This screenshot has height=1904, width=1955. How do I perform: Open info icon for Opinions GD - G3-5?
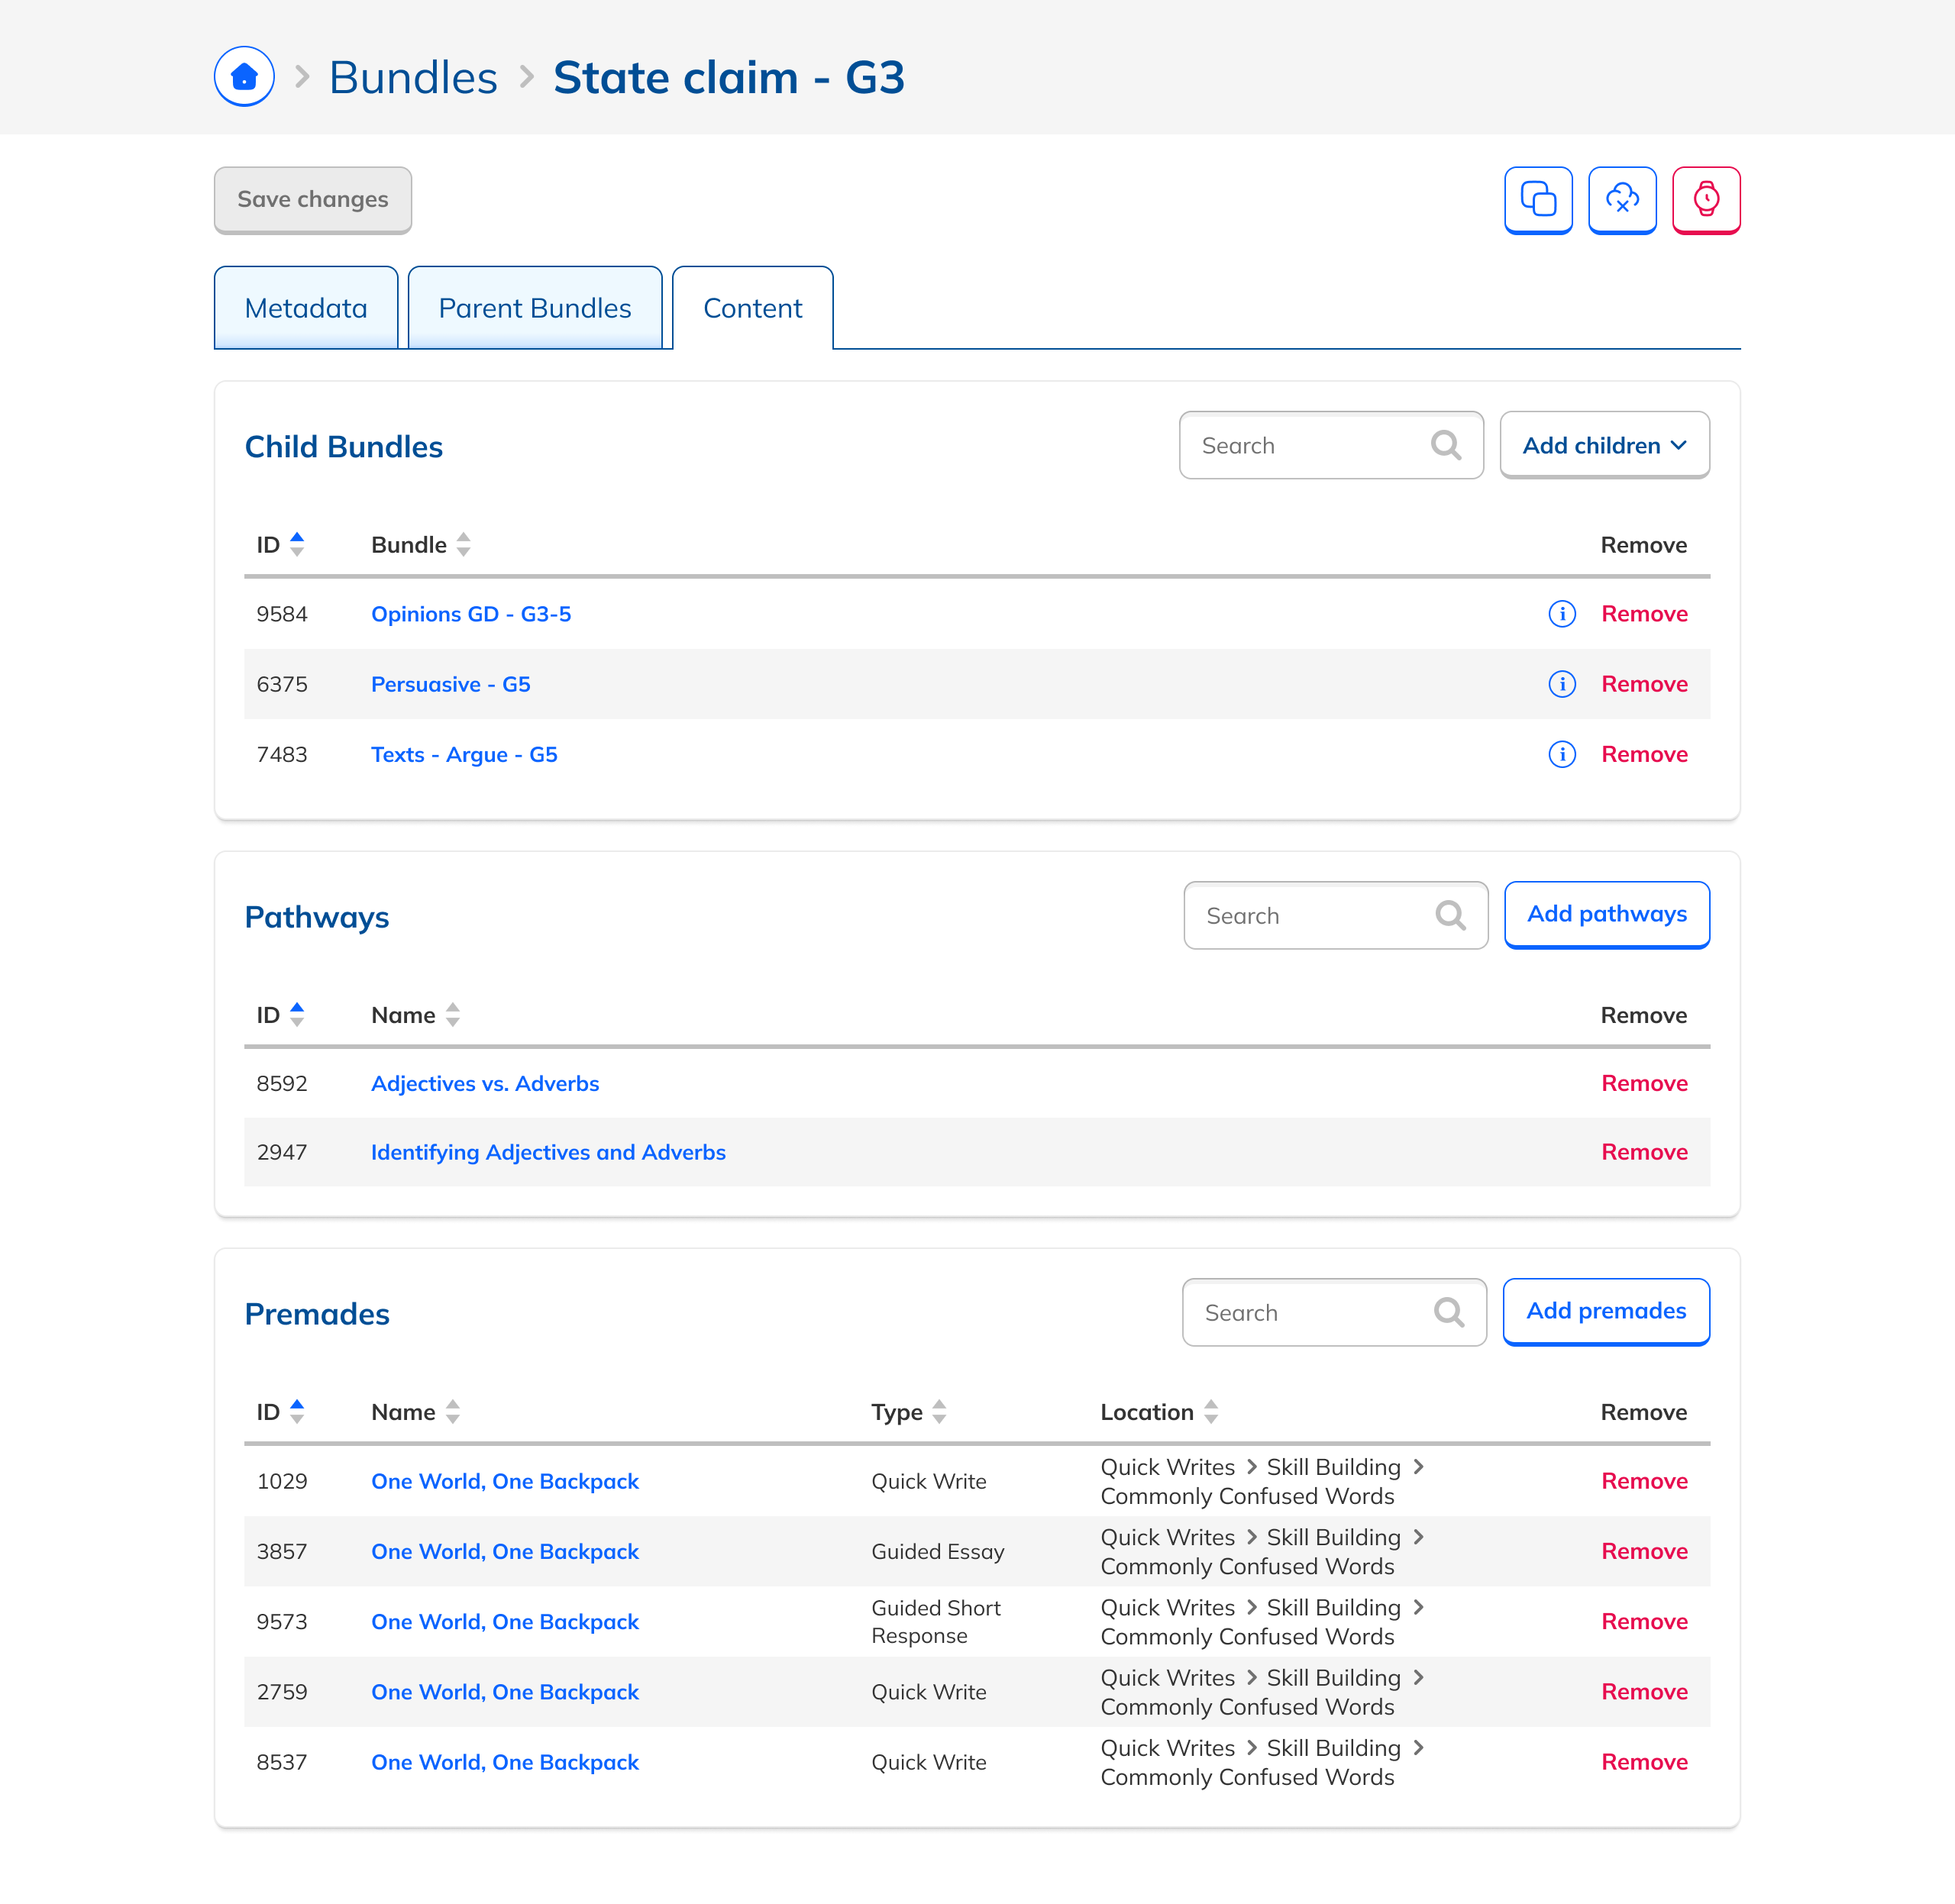[1562, 614]
